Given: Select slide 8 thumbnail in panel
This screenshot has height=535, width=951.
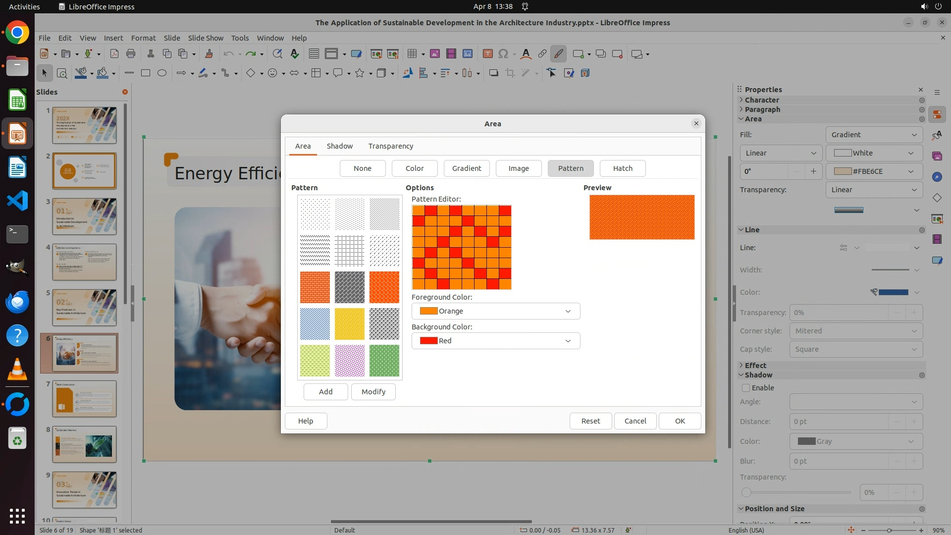Looking at the screenshot, I should [x=85, y=444].
